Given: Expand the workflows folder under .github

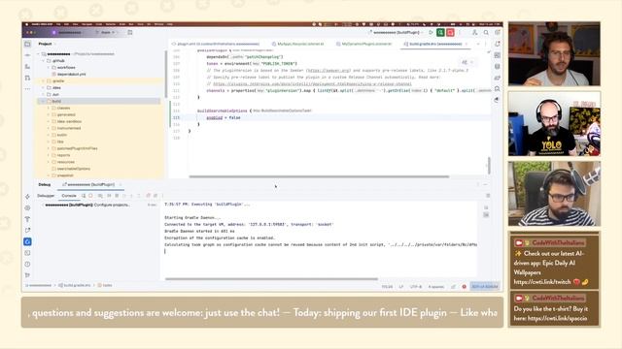Looking at the screenshot, I should (49, 67).
